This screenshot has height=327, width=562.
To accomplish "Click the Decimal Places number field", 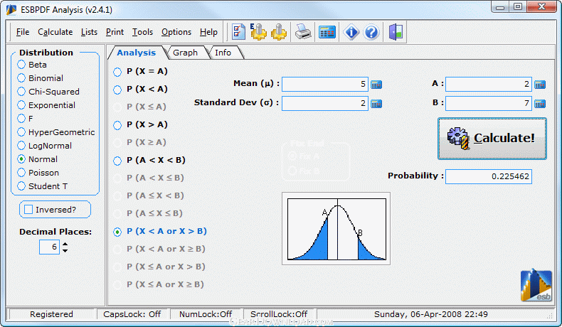I will click(x=50, y=247).
